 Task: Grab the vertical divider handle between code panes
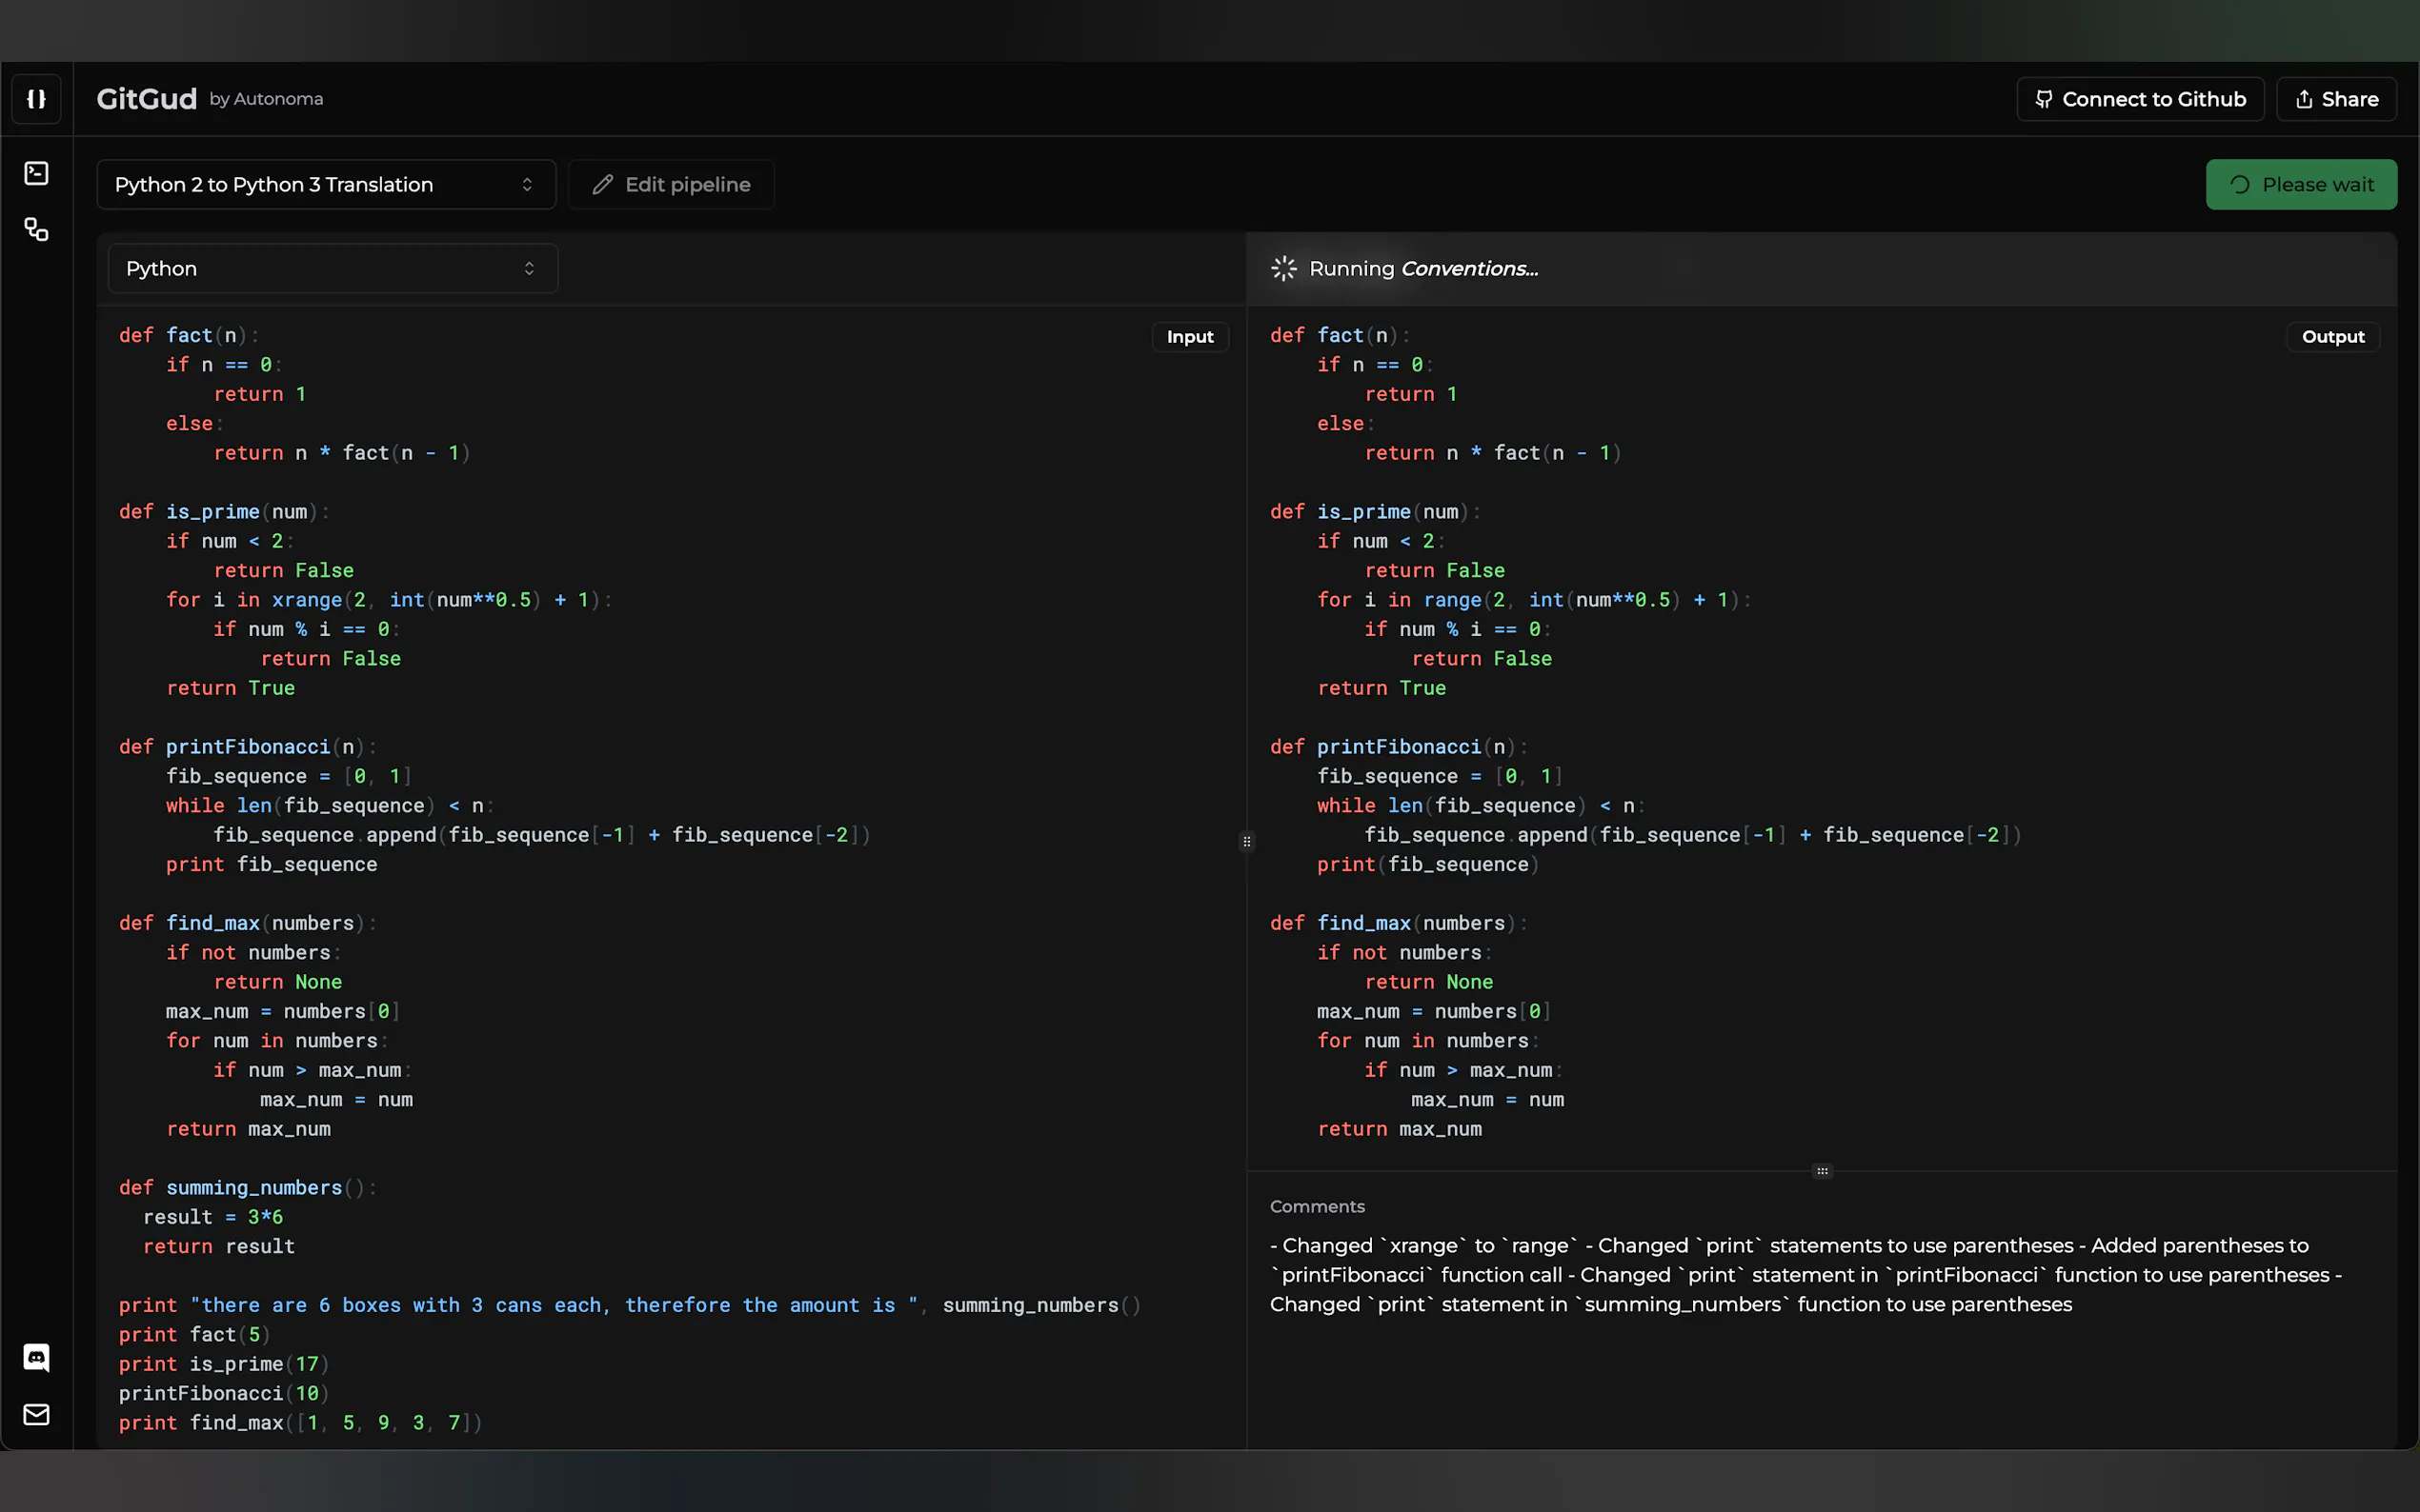click(1246, 841)
